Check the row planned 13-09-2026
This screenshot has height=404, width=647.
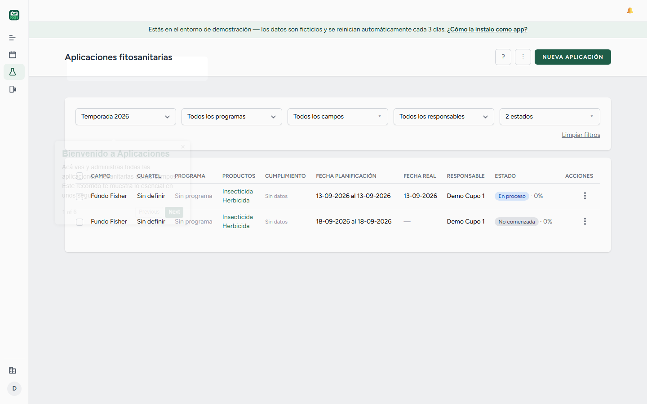pos(80,196)
